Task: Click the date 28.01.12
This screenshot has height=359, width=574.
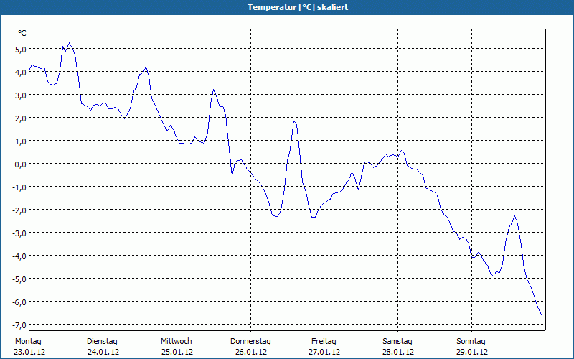Action: 398,352
